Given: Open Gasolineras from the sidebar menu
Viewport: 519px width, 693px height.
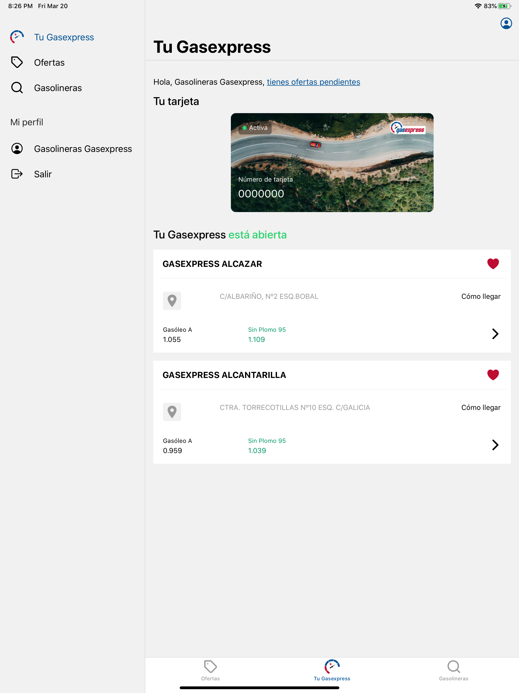Looking at the screenshot, I should [x=58, y=88].
